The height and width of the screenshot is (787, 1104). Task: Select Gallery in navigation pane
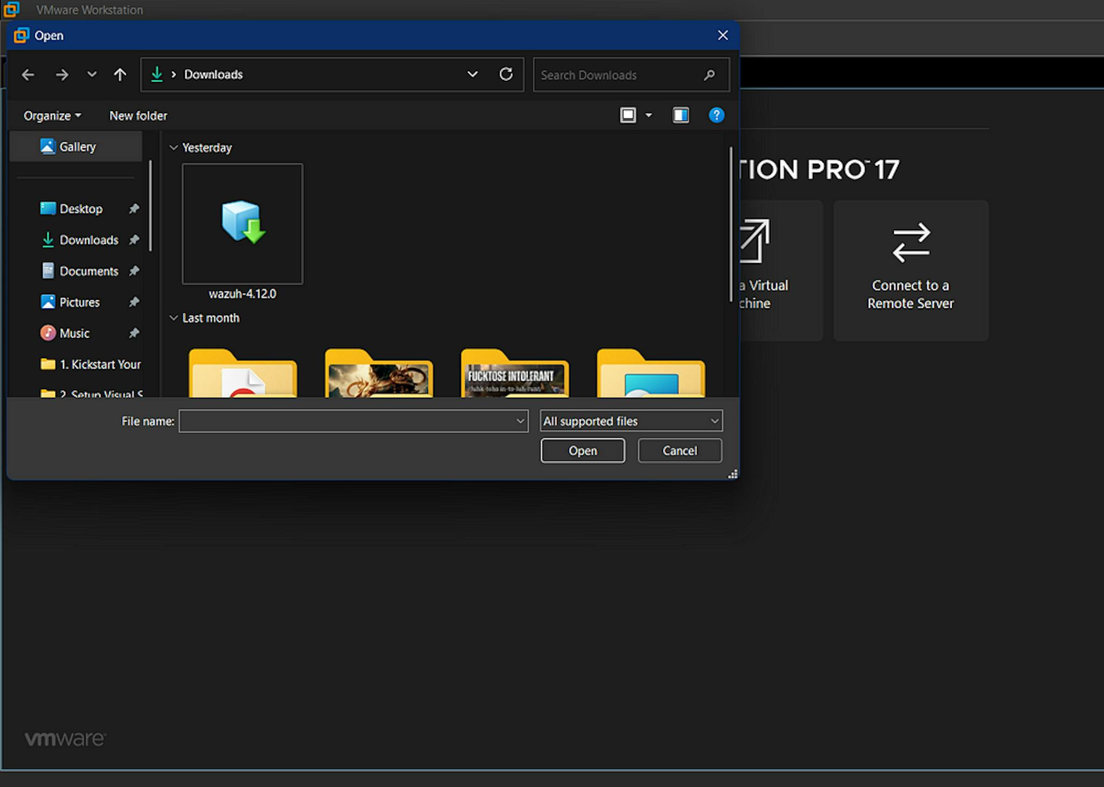(x=76, y=147)
